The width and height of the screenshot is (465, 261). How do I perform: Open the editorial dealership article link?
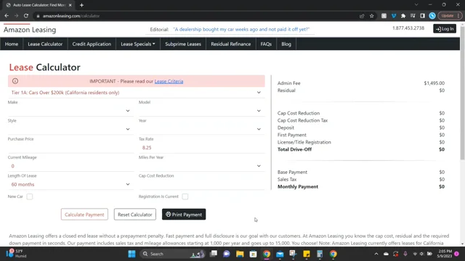click(x=241, y=29)
